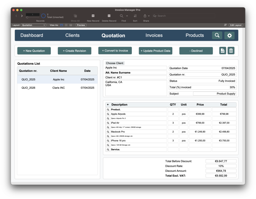The height and width of the screenshot is (199, 256).
Task: Click the Choose Client button
Action: pos(115,63)
